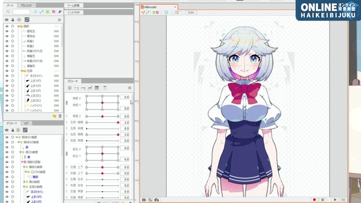Open the parameter panel hamburger menu
The height and width of the screenshot is (203, 361).
pyautogui.click(x=129, y=88)
